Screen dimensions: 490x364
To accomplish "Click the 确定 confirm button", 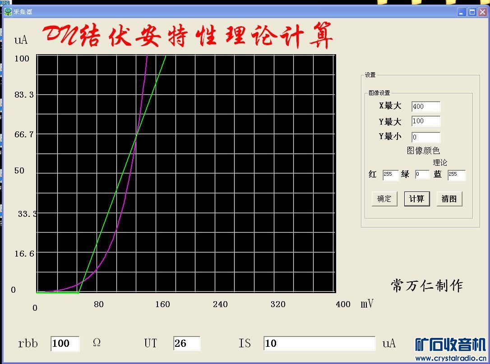I will pyautogui.click(x=384, y=199).
